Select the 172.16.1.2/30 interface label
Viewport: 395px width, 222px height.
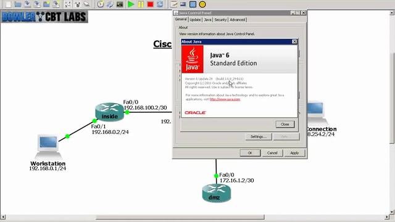(x=237, y=181)
